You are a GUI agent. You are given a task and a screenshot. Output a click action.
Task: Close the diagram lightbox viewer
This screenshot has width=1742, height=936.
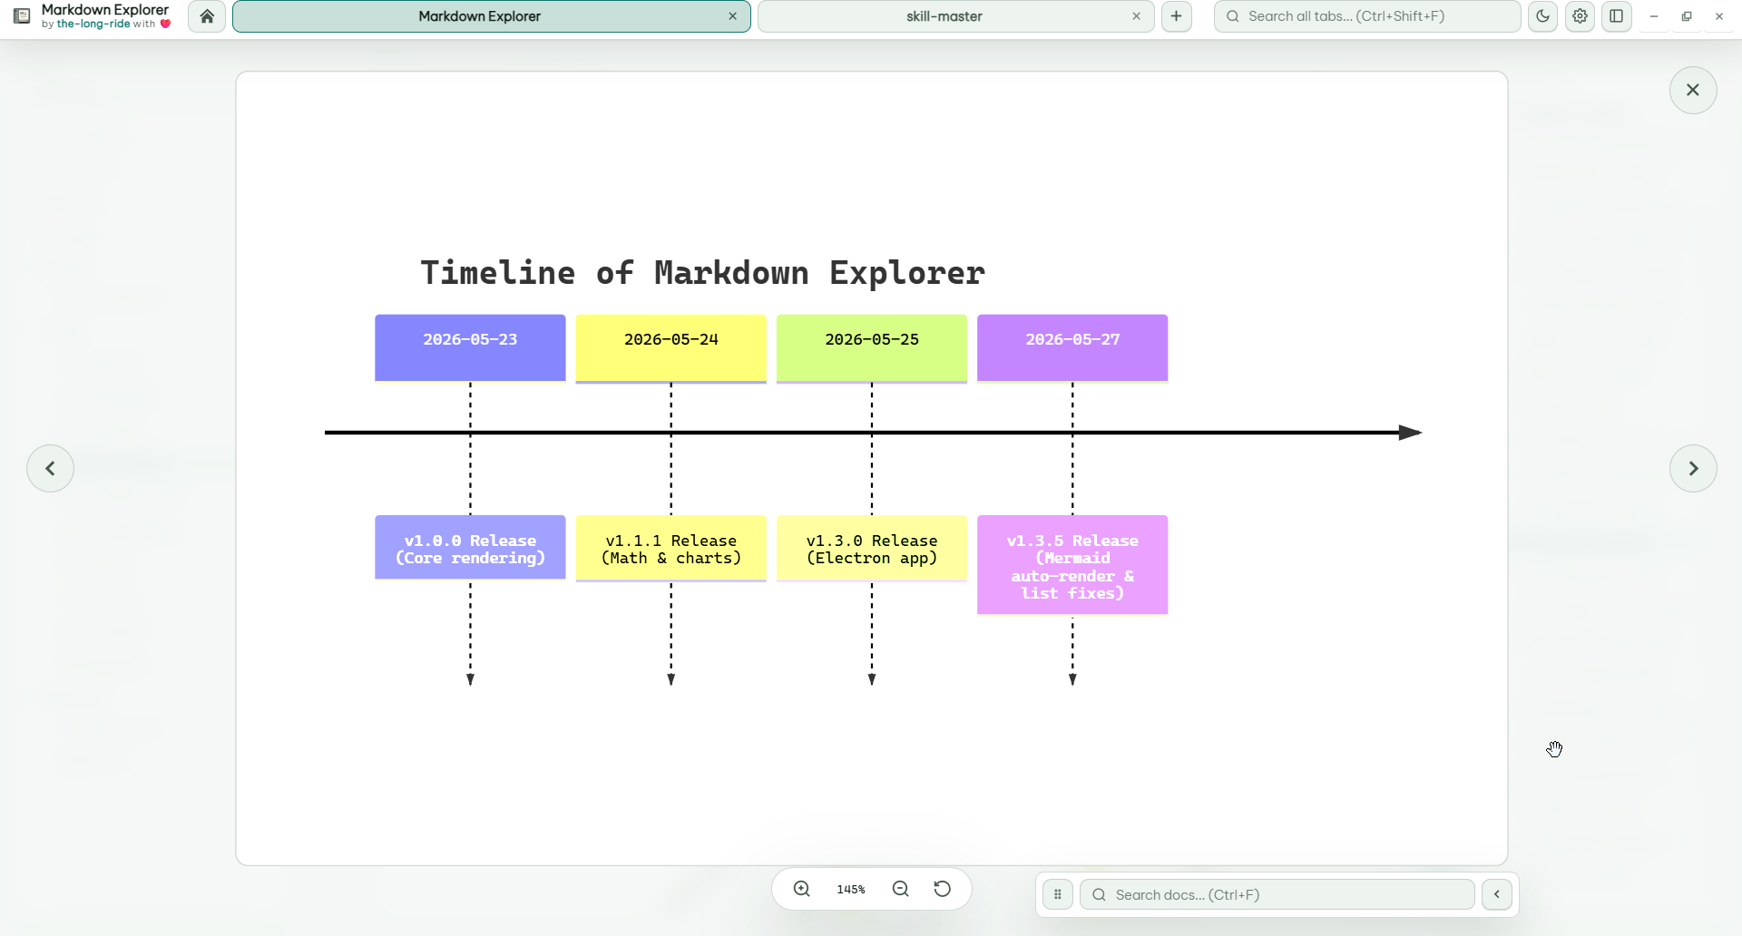pyautogui.click(x=1693, y=90)
